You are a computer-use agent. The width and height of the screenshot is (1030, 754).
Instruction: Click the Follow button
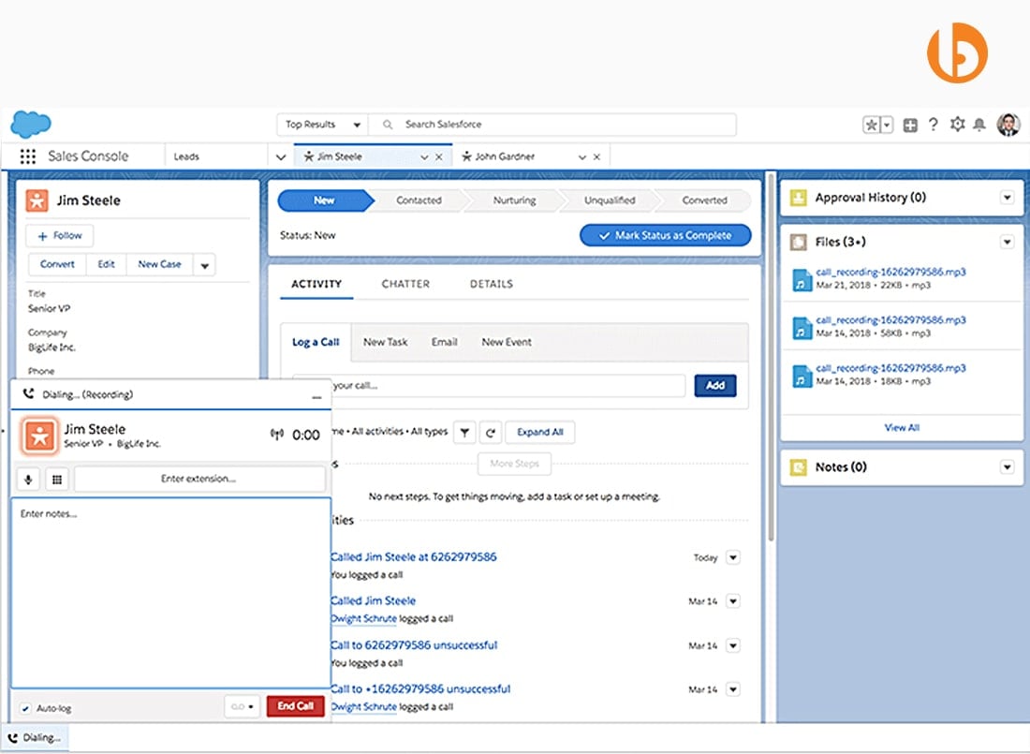point(59,235)
